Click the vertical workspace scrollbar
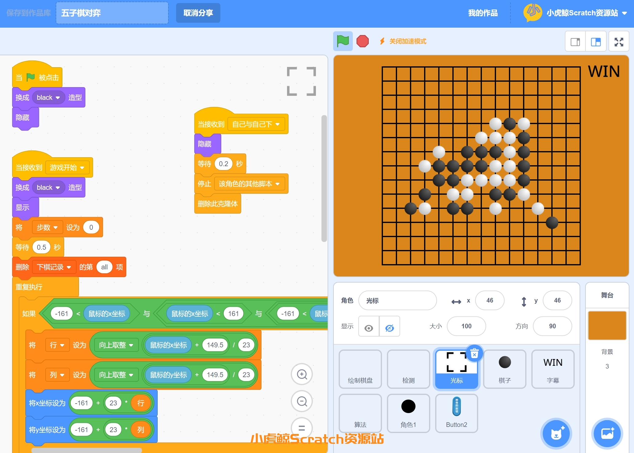Image resolution: width=634 pixels, height=453 pixels. (324, 178)
